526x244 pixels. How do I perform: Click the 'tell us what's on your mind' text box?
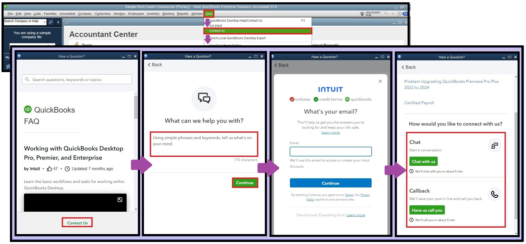click(x=204, y=144)
